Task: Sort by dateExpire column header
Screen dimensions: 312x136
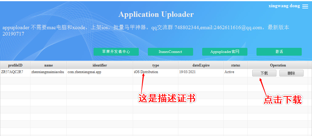Action: (x=201, y=65)
